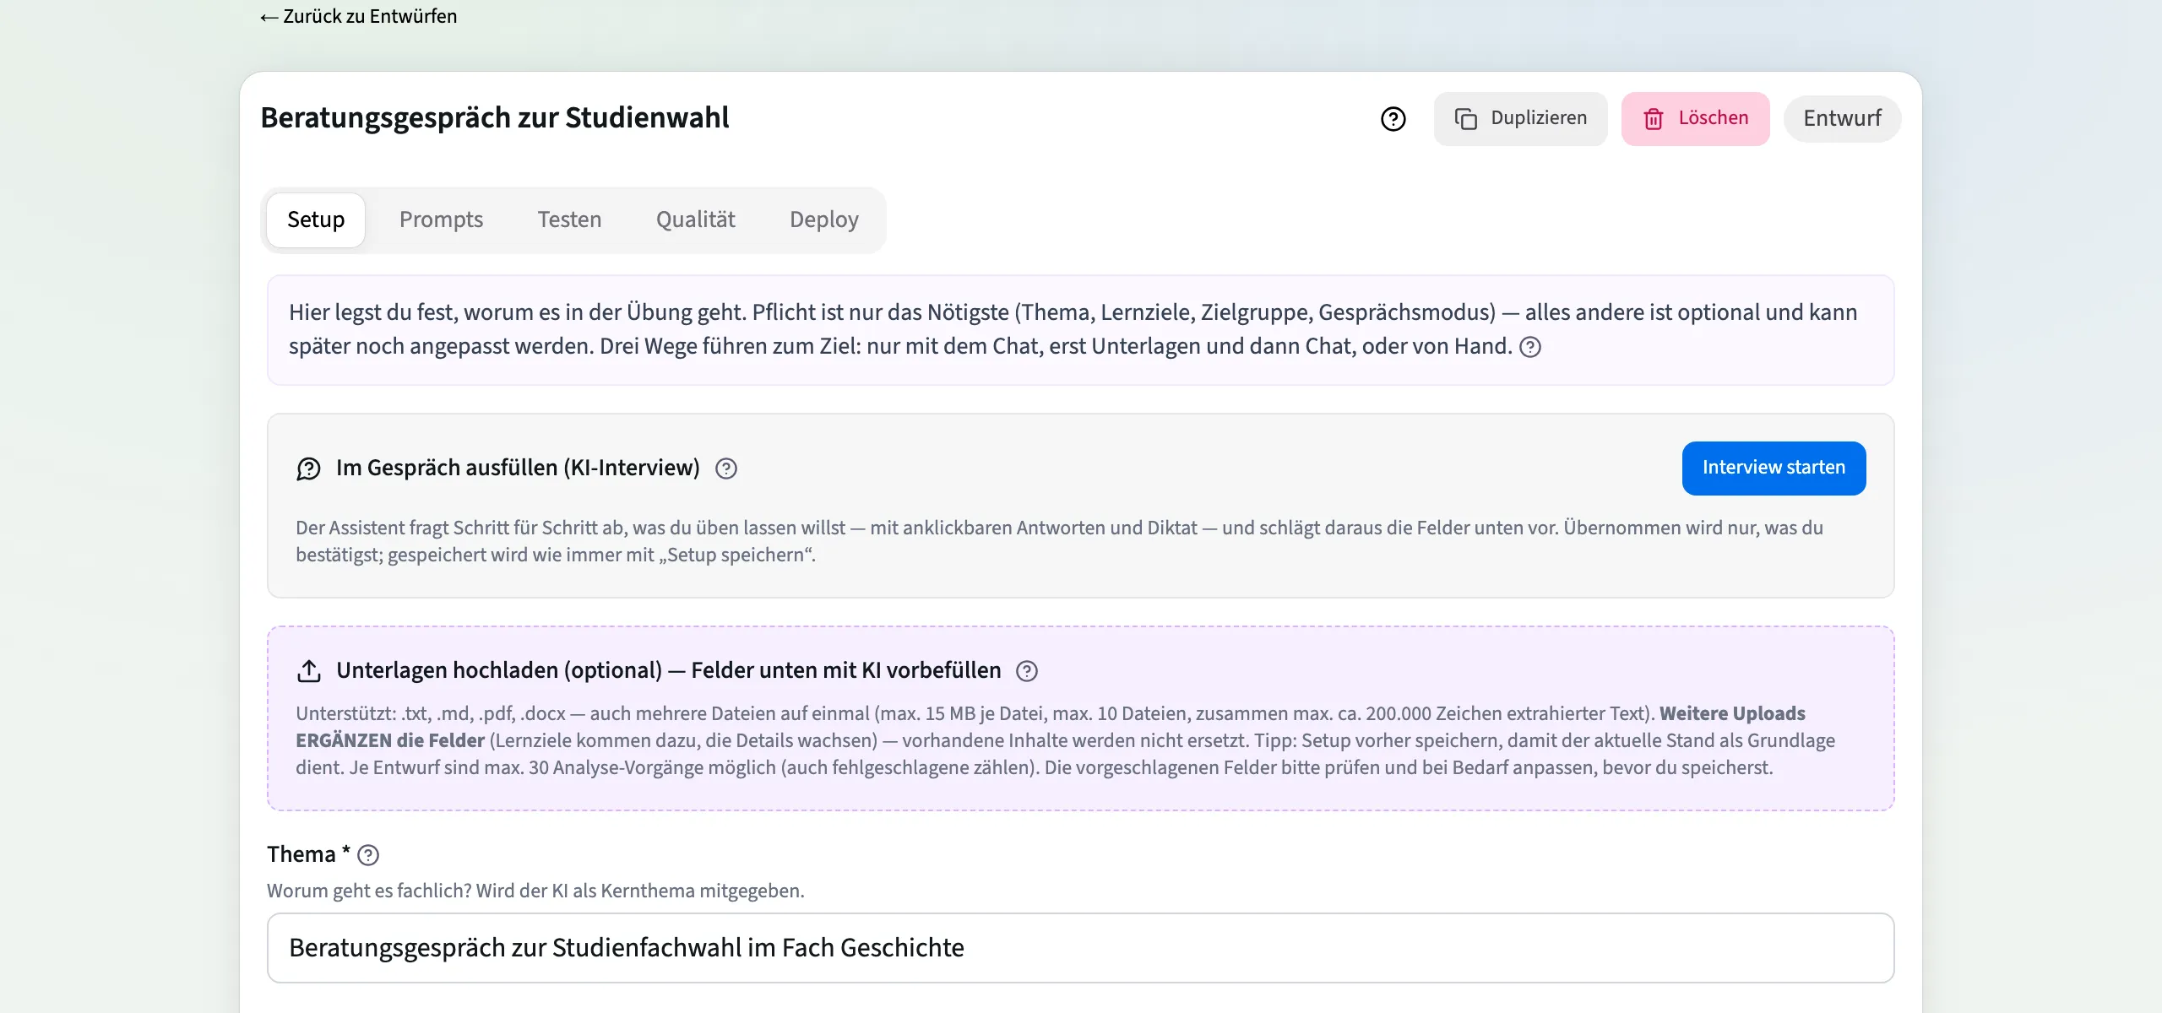Image resolution: width=2162 pixels, height=1013 pixels.
Task: Open help icon beside KI-Interview heading
Action: (x=726, y=469)
